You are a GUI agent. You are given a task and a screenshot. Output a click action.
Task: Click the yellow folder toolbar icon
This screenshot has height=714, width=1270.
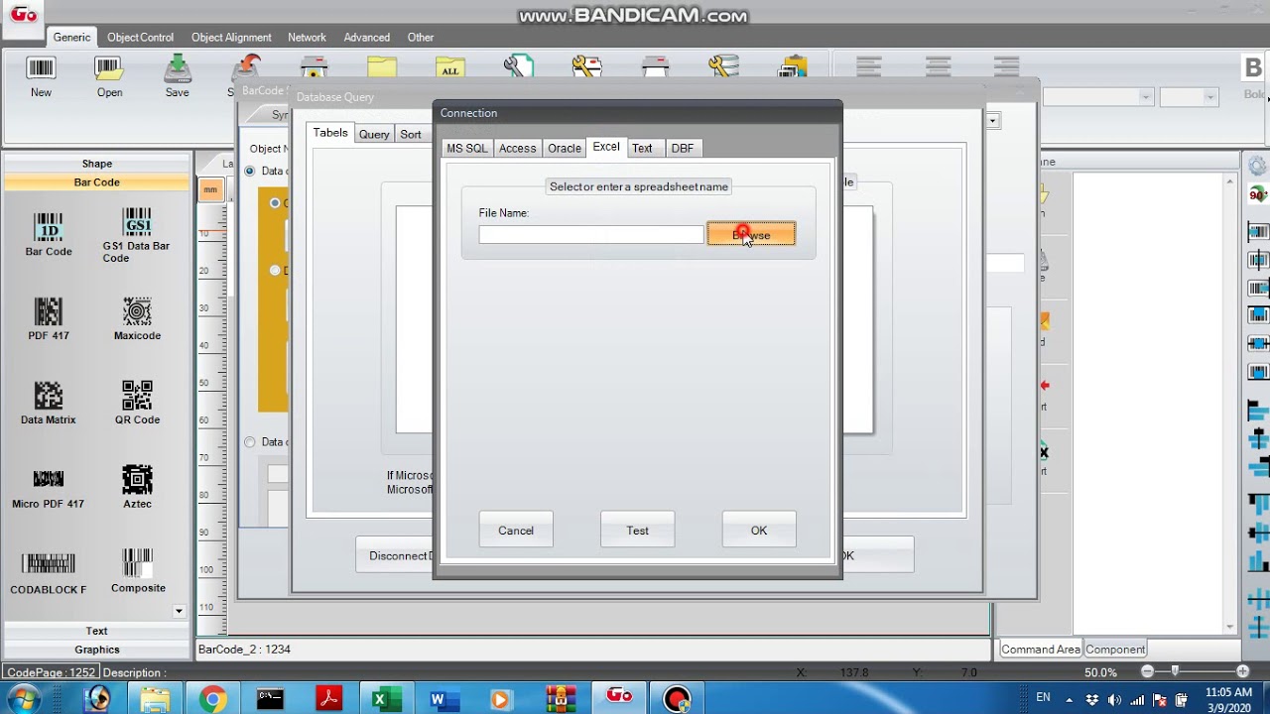(x=382, y=66)
